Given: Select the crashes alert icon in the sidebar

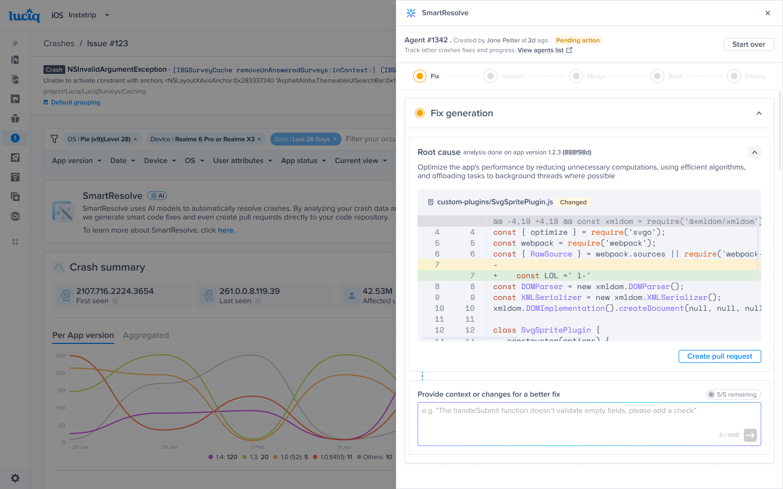Looking at the screenshot, I should tap(15, 138).
